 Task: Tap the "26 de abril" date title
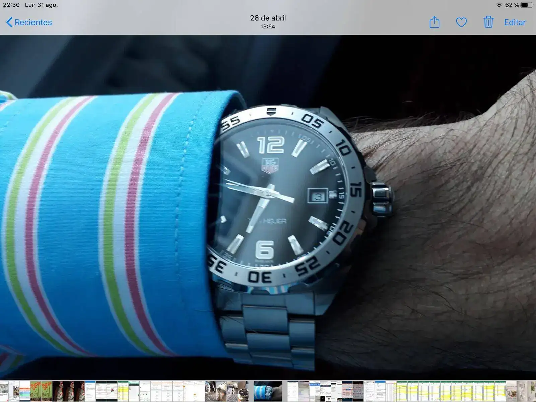click(268, 18)
